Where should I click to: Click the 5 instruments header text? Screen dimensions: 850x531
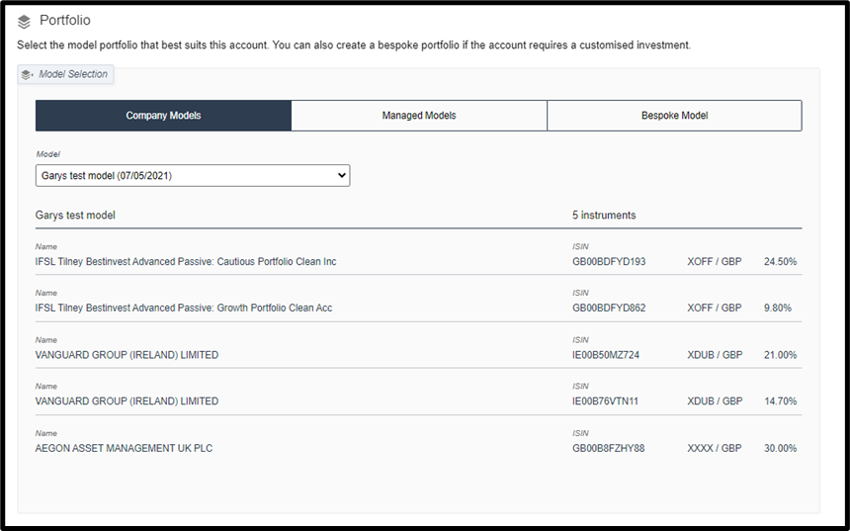tap(604, 216)
